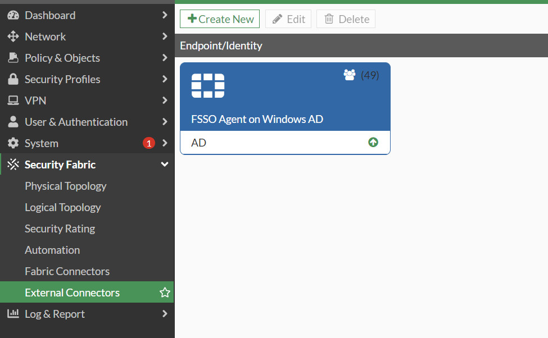Click the Security Fabric icon
This screenshot has height=338, width=548.
tap(13, 165)
